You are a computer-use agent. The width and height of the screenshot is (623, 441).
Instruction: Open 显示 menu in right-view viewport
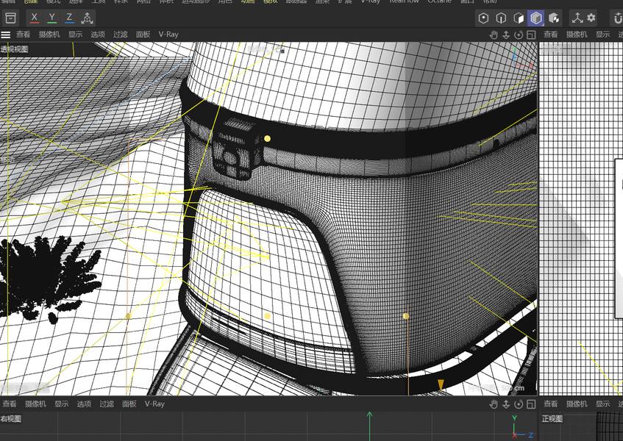coord(62,404)
